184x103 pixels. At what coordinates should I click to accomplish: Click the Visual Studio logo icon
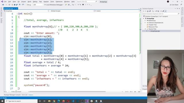(2, 1)
